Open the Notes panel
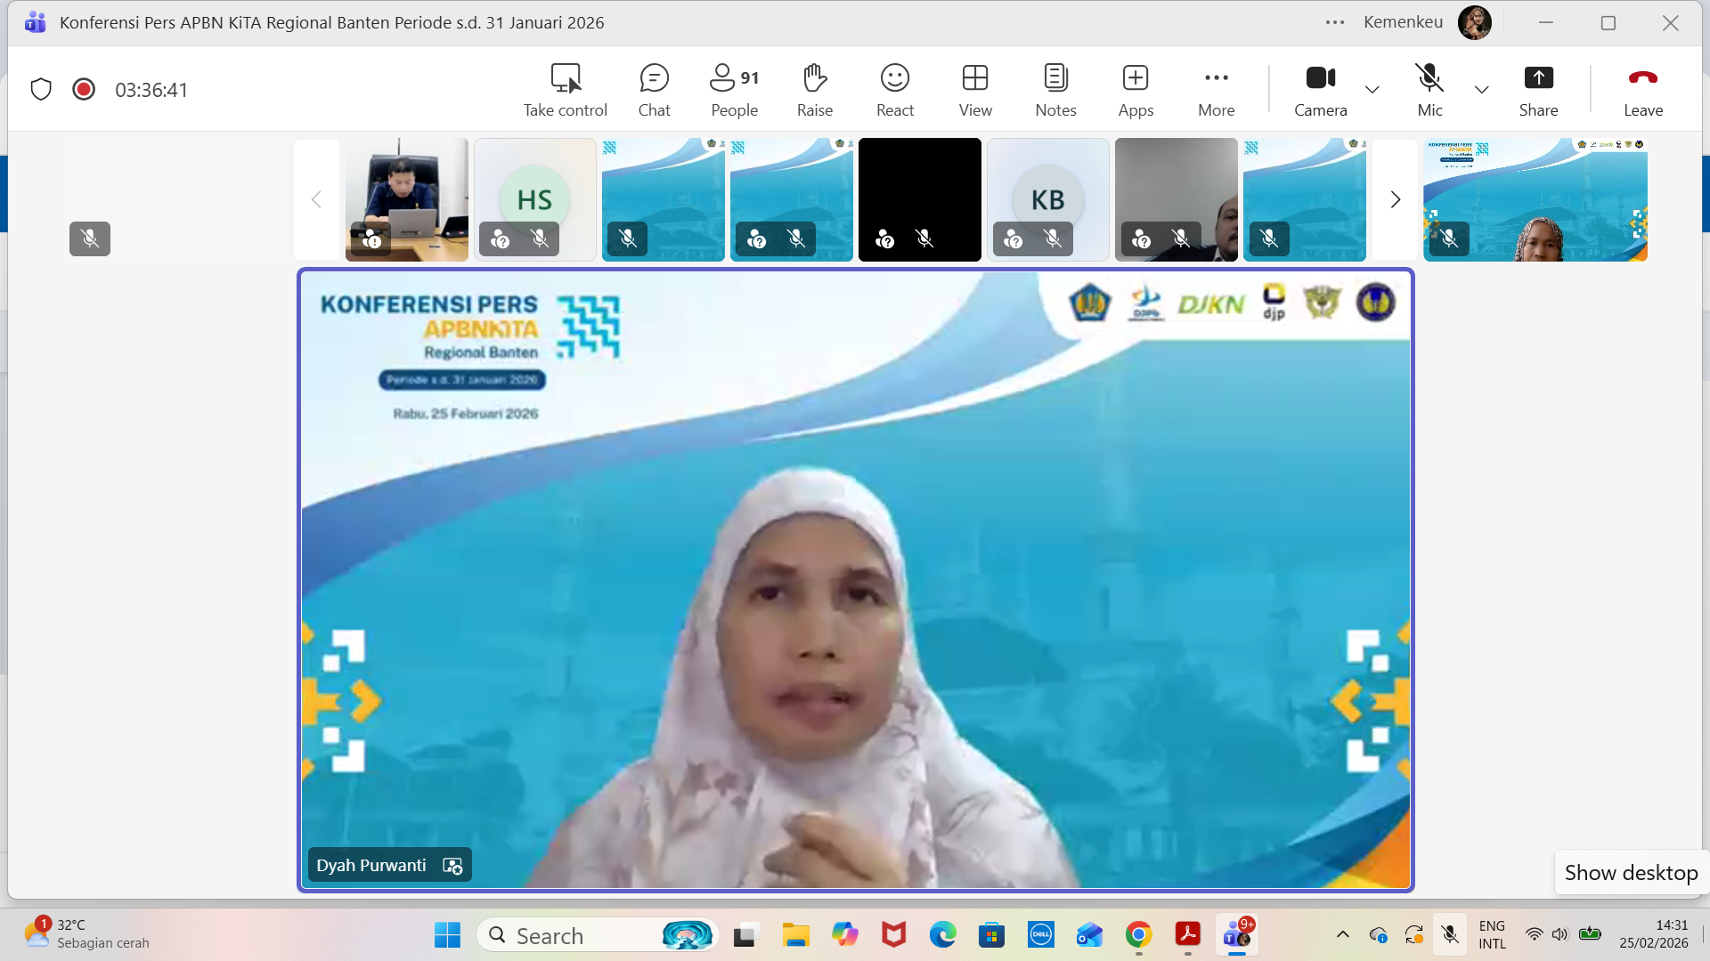 click(x=1055, y=89)
